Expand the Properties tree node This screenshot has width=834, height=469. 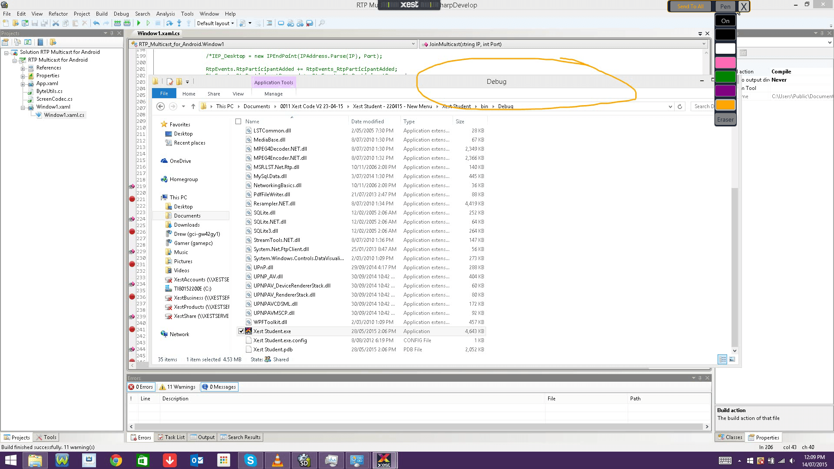pos(23,76)
